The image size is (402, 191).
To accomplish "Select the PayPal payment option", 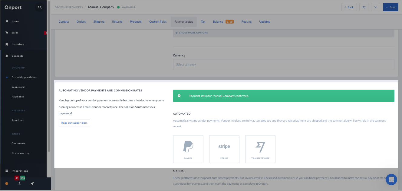I will click(x=188, y=149).
